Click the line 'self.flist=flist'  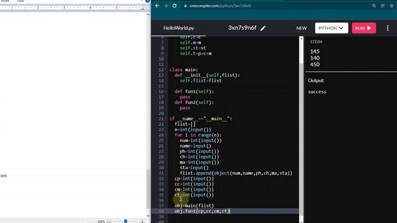click(x=200, y=81)
